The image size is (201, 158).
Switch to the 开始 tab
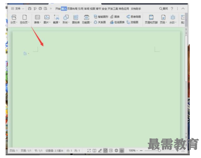click(x=58, y=9)
